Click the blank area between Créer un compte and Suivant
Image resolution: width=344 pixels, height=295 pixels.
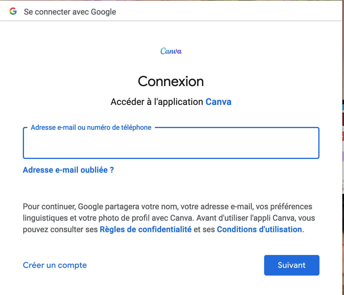click(175, 265)
